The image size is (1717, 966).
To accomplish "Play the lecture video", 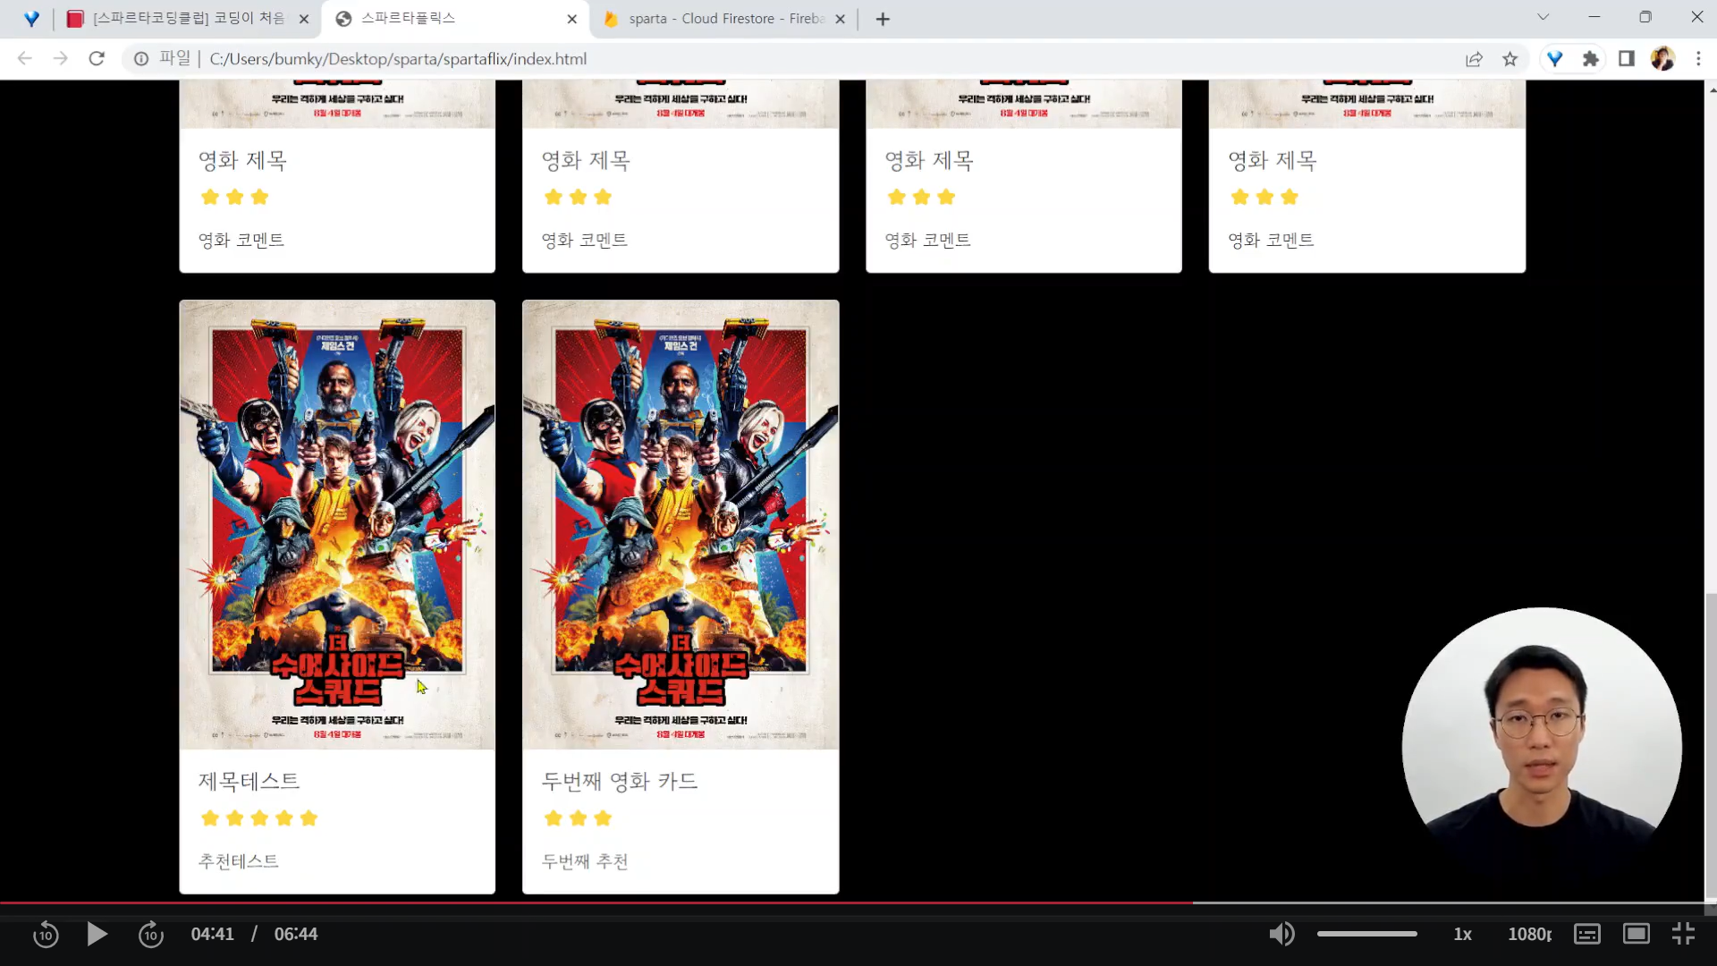I will (x=97, y=935).
